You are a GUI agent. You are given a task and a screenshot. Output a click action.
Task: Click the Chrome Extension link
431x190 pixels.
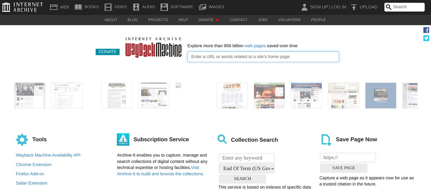click(x=33, y=165)
